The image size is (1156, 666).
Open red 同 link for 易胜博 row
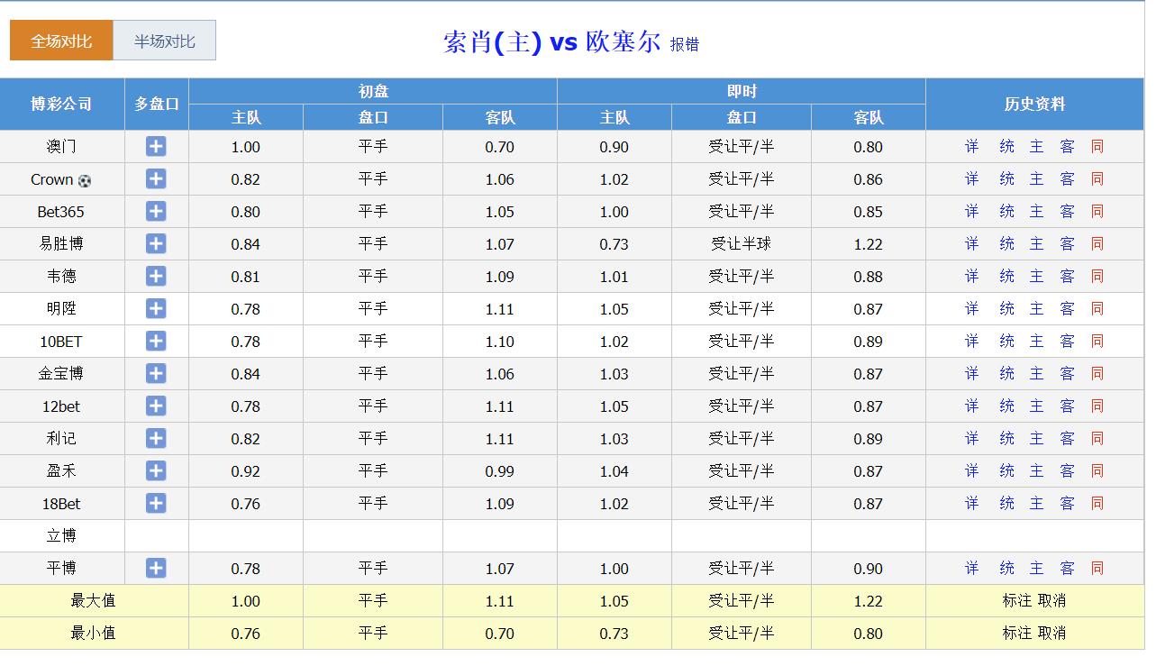(x=1097, y=244)
